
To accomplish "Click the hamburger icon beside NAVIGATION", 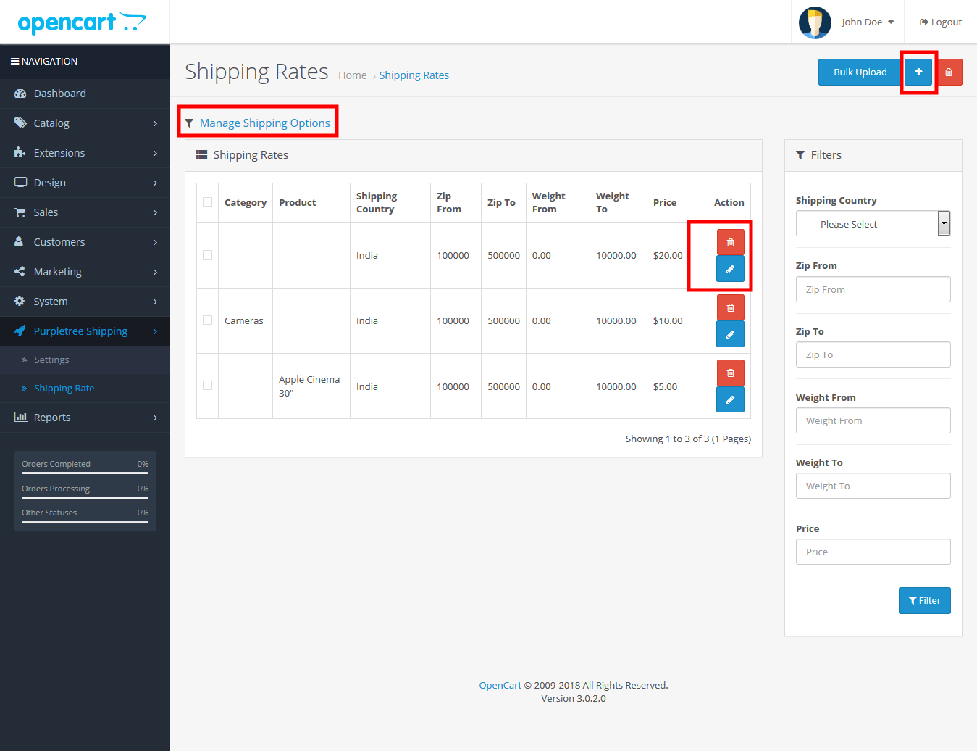I will pyautogui.click(x=14, y=62).
